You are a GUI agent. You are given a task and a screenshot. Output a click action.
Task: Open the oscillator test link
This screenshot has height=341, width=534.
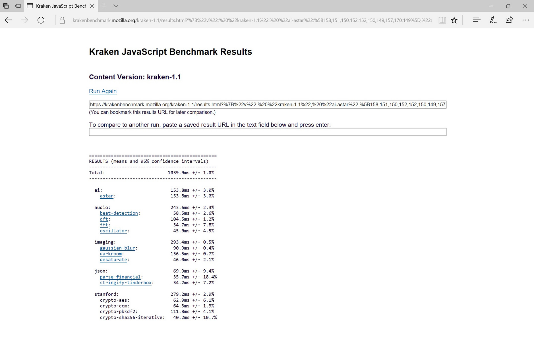(113, 231)
